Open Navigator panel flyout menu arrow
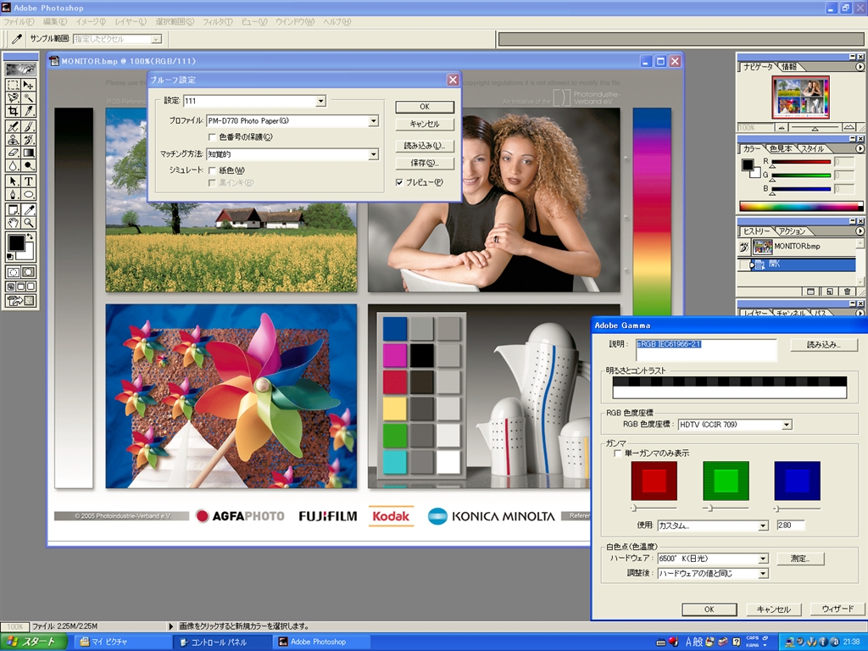This screenshot has width=868, height=651. (860, 66)
